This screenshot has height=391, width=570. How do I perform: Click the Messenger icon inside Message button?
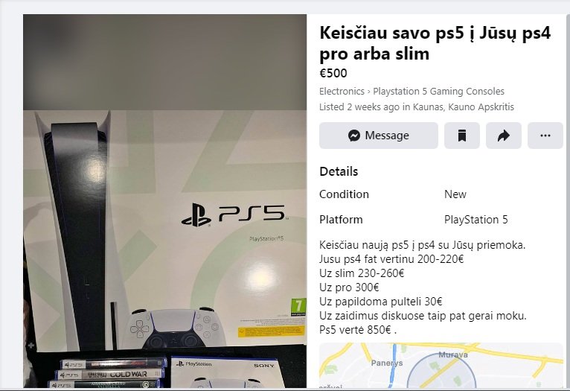pyautogui.click(x=353, y=136)
